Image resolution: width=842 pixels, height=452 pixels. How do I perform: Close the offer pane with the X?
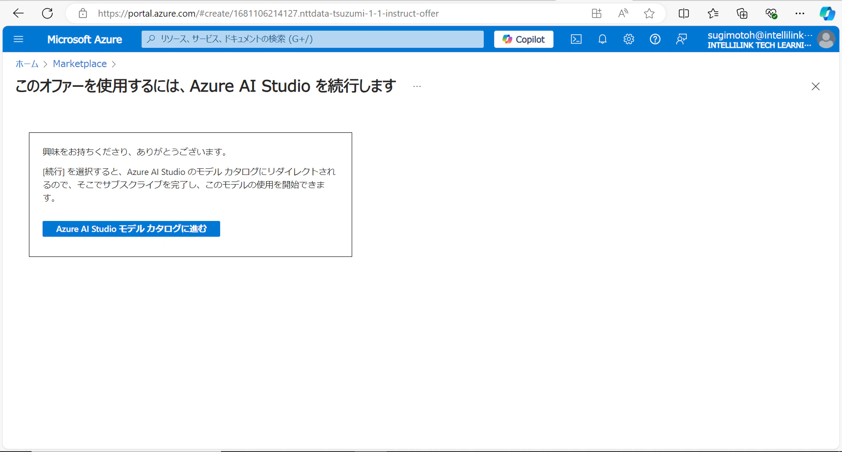point(816,86)
